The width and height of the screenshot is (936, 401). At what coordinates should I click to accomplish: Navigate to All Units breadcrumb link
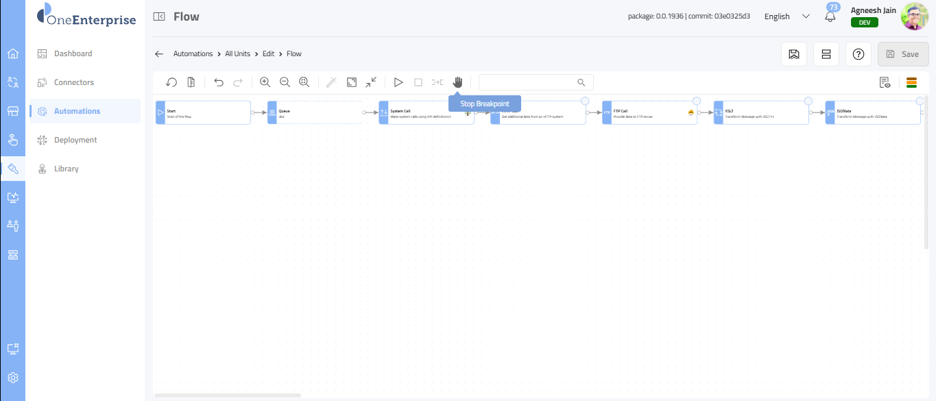tap(237, 53)
